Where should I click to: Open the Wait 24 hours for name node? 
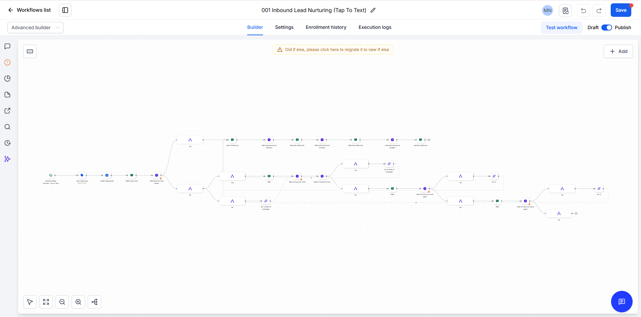[297, 176]
